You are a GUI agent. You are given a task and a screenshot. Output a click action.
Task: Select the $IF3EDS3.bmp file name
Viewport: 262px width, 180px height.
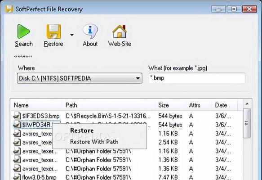pos(41,116)
